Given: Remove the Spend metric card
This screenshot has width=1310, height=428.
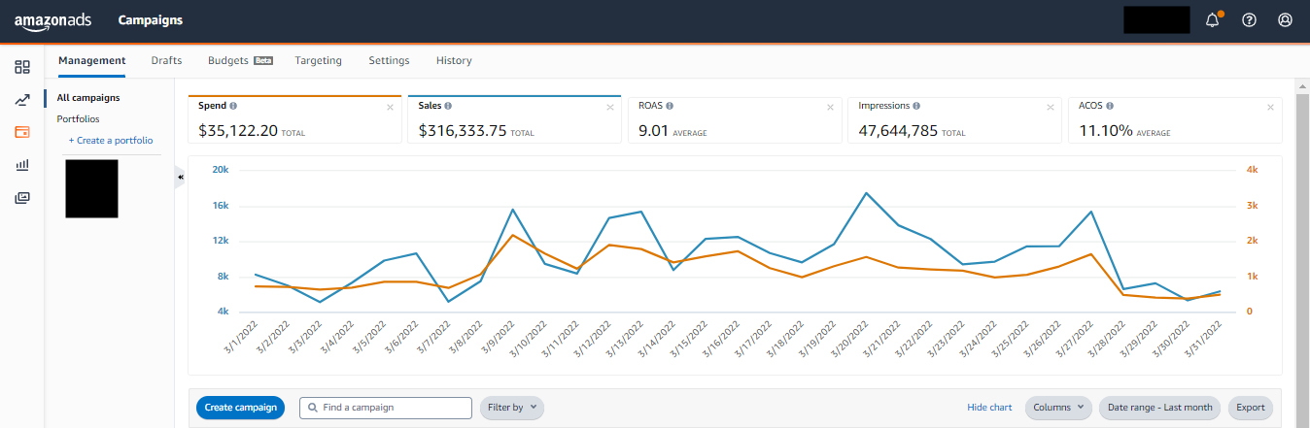Looking at the screenshot, I should coord(390,108).
